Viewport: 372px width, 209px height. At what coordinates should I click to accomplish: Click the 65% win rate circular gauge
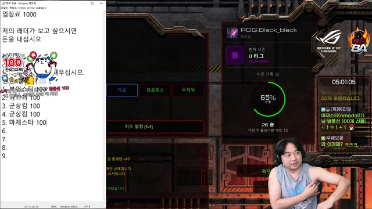click(268, 99)
